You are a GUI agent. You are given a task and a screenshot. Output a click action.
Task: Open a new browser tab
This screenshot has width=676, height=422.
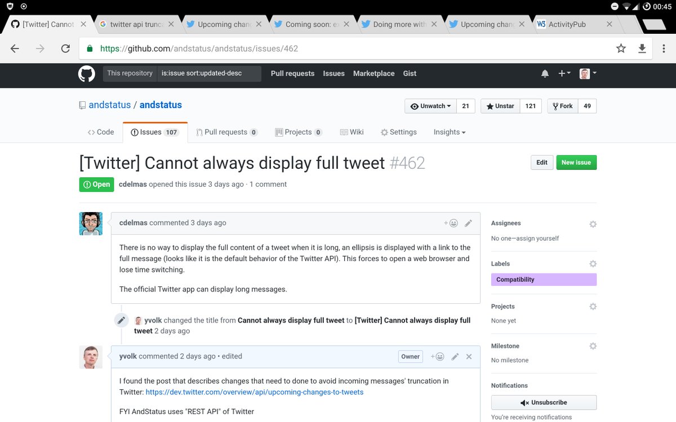[x=653, y=24]
